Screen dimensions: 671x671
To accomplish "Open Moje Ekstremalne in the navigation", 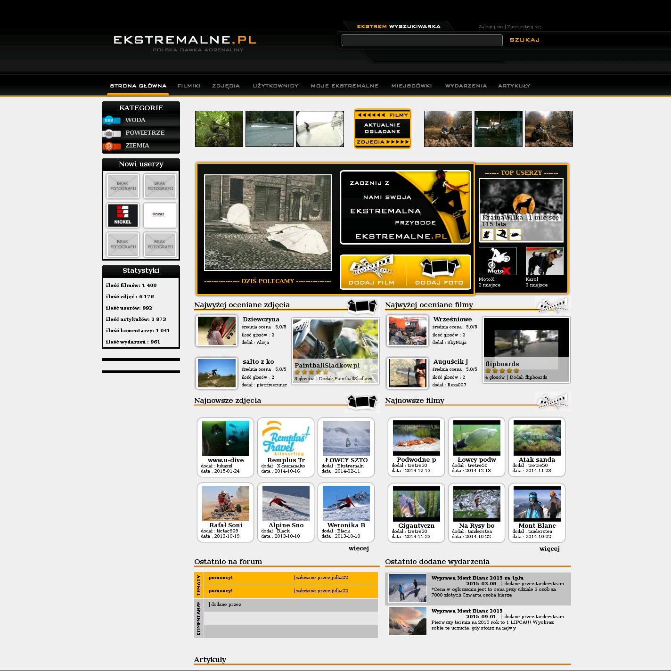I will click(344, 86).
